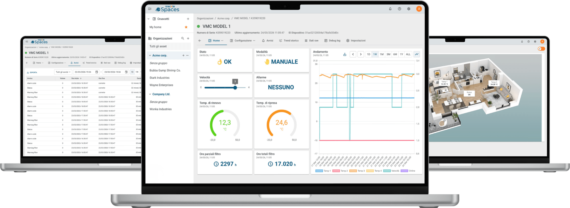This screenshot has width=570, height=208.
Task: Open the Debug log tab in center window
Action: coord(332,40)
